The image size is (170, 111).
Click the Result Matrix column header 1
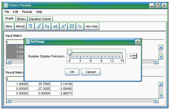15,79
